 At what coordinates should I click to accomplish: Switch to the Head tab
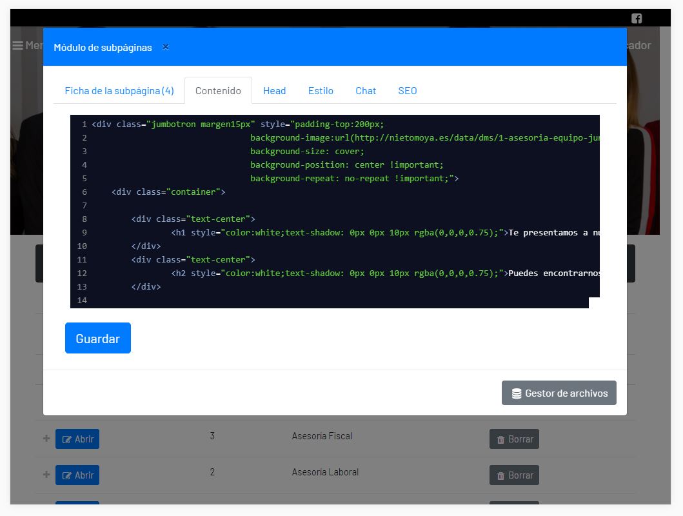tap(274, 90)
